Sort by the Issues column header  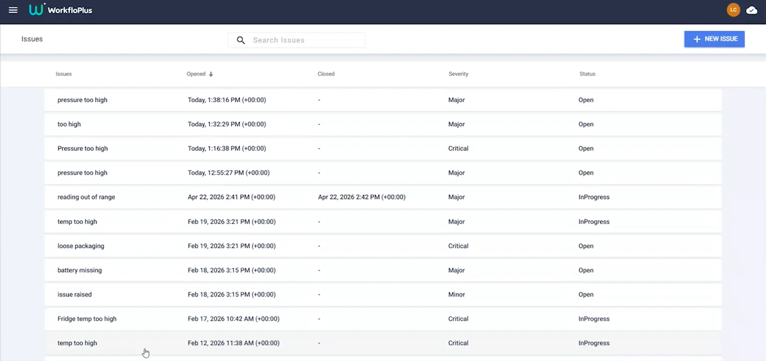[63, 74]
